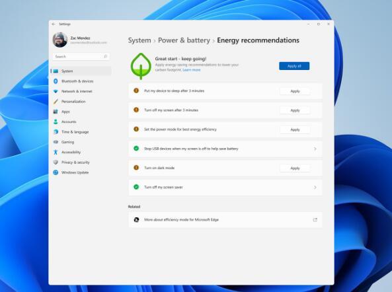The width and height of the screenshot is (392, 292).
Task: Open Network & internet settings
Action: (81, 91)
